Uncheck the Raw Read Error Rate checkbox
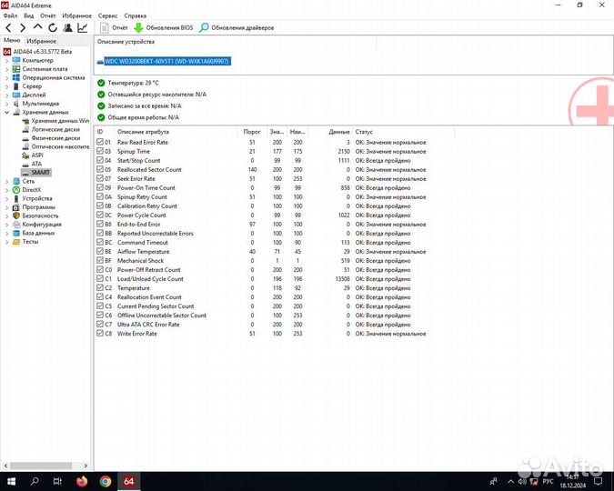 click(100, 143)
